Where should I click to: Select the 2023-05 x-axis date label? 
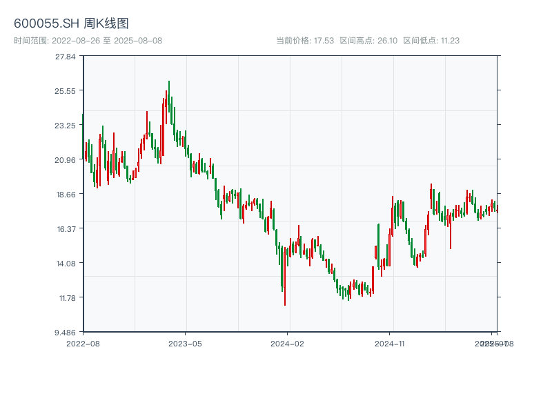pyautogui.click(x=186, y=343)
